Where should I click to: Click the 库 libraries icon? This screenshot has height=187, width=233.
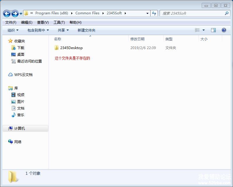(11, 88)
